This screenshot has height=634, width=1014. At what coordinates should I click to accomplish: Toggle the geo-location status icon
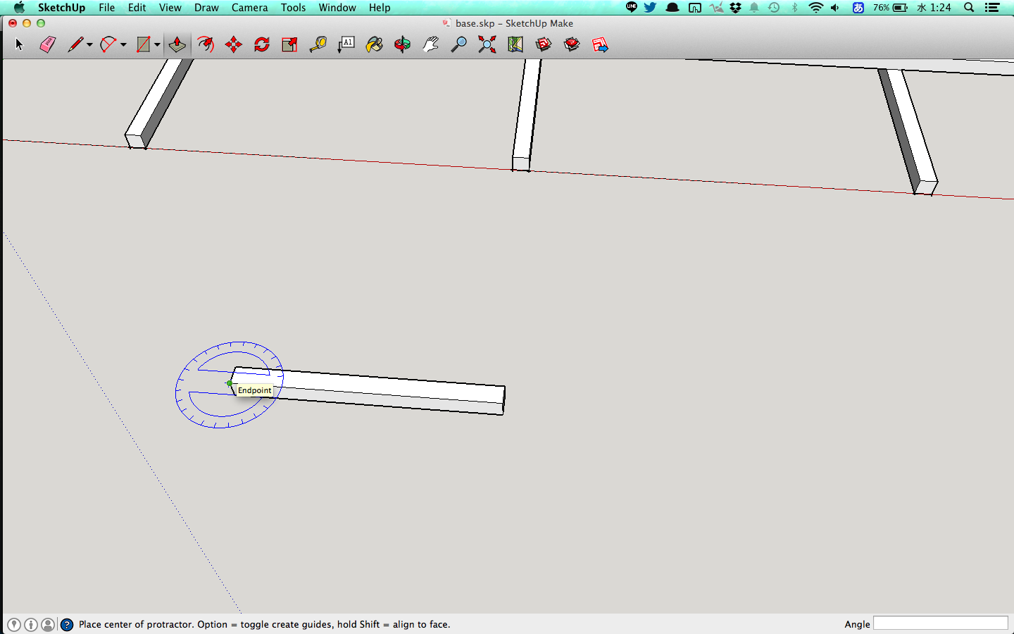click(x=14, y=625)
